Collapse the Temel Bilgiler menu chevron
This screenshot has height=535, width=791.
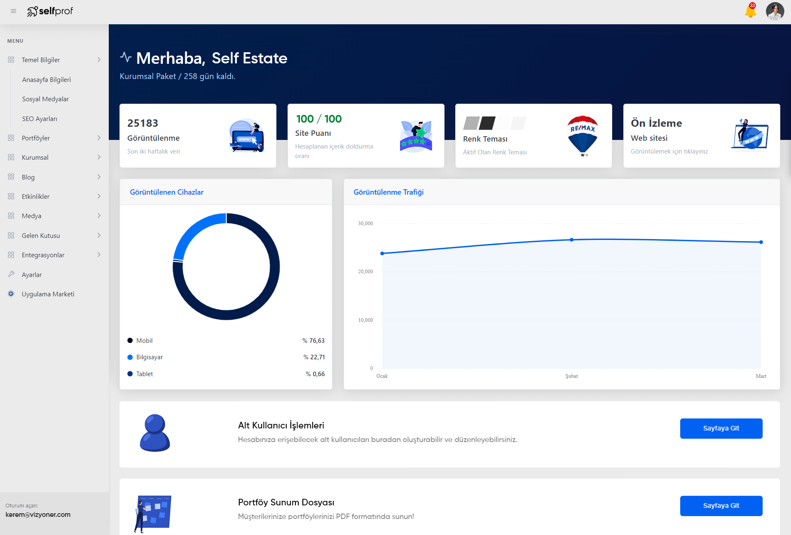click(x=99, y=60)
